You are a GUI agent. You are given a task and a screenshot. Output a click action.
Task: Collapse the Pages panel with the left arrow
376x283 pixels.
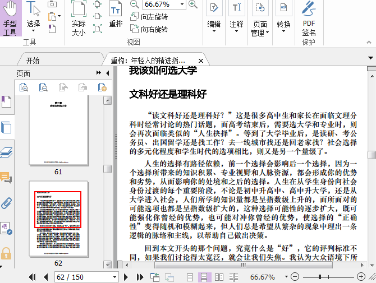tap(108, 73)
